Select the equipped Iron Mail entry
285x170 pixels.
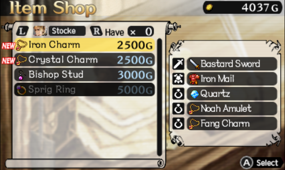pos(232,79)
